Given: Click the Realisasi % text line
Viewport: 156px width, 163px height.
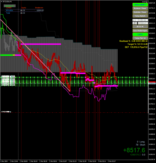Looking at the screenshot, I should point(133,41).
